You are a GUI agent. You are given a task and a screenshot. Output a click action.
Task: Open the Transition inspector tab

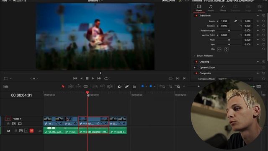(x=235, y=8)
